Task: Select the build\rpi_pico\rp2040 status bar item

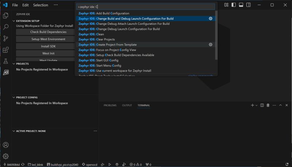Action: [62, 164]
